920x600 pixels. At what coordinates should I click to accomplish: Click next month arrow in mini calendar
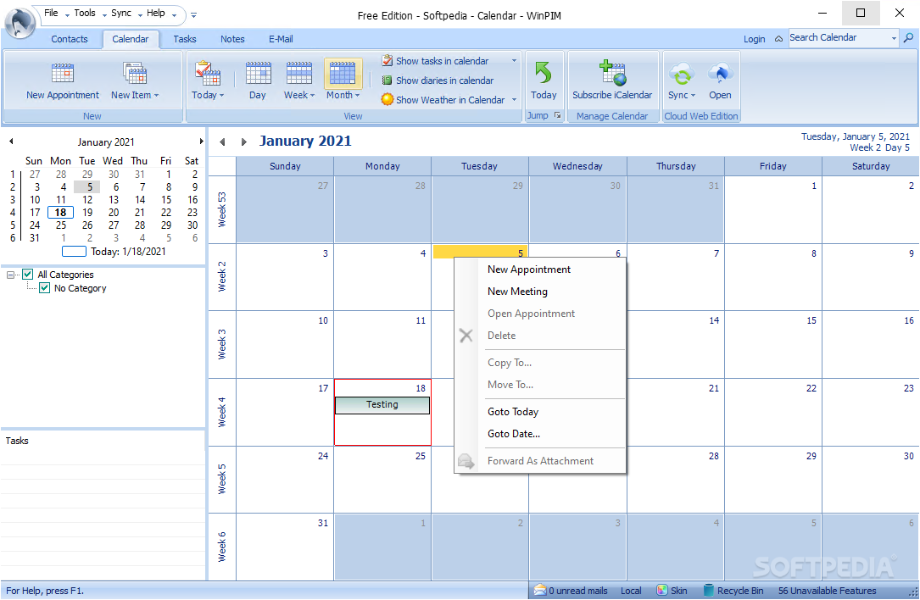(x=201, y=142)
